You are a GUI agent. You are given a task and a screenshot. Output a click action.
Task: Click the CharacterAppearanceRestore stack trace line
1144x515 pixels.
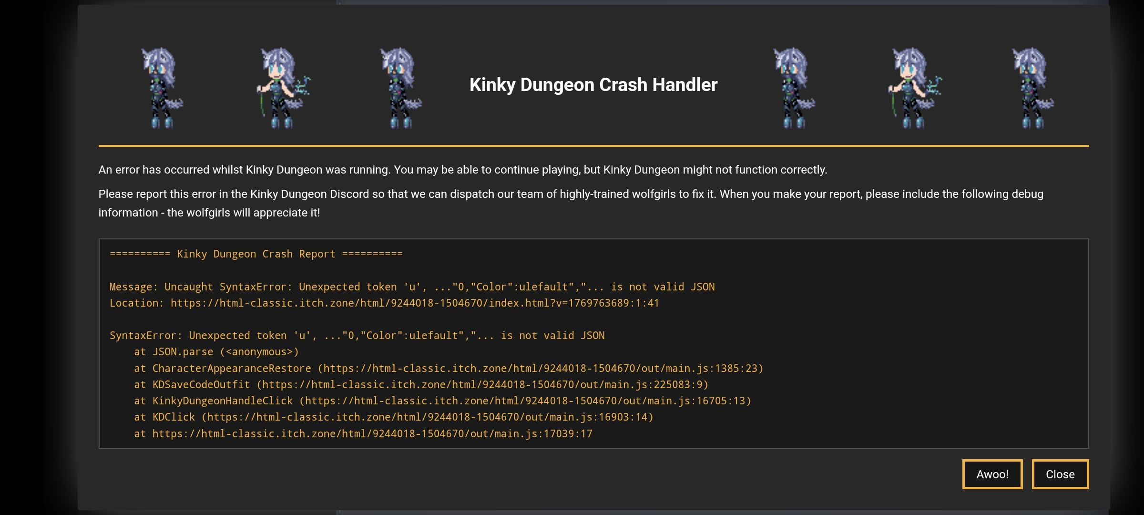click(x=448, y=369)
